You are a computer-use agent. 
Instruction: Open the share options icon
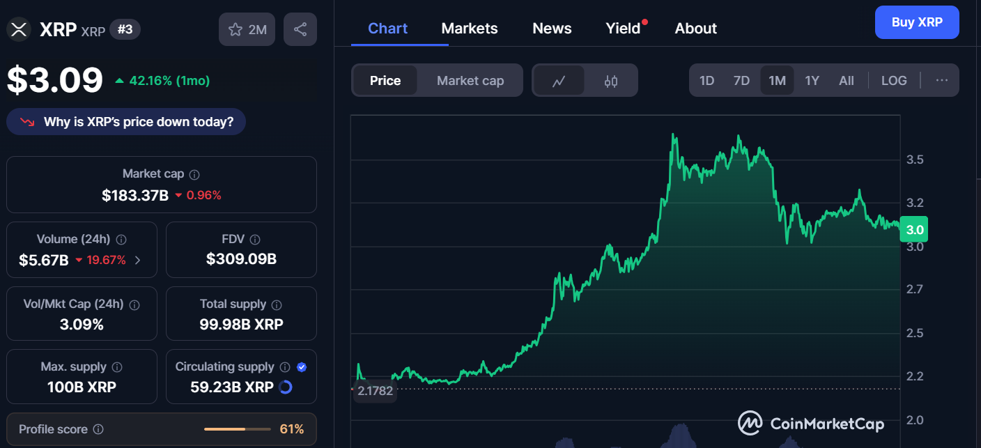[300, 29]
